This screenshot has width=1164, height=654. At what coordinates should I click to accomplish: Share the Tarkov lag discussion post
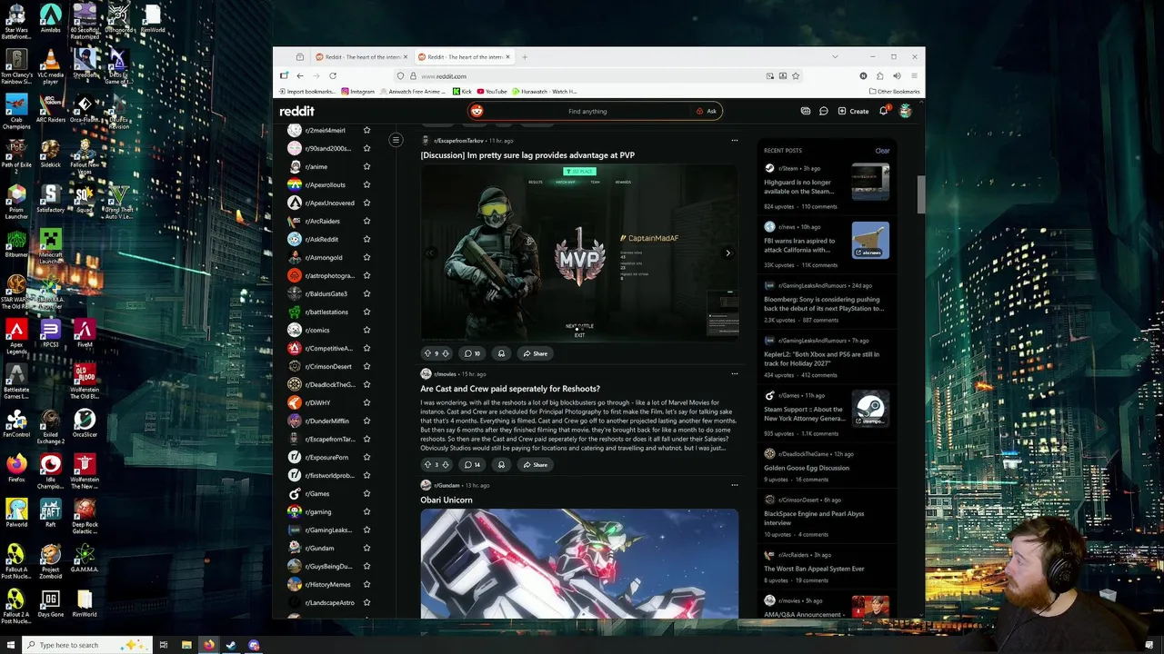tap(535, 353)
